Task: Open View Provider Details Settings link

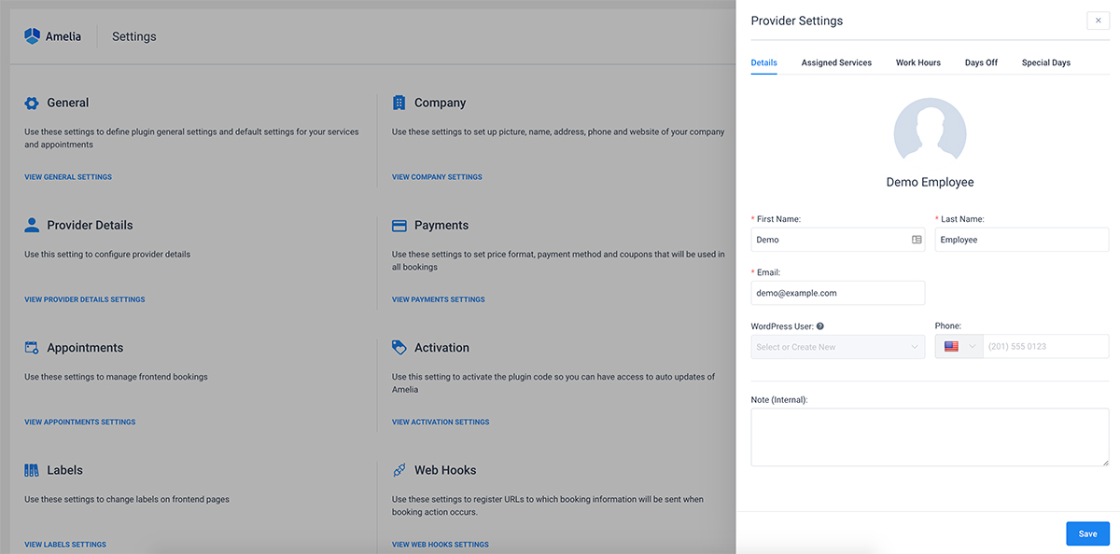Action: pyautogui.click(x=85, y=299)
